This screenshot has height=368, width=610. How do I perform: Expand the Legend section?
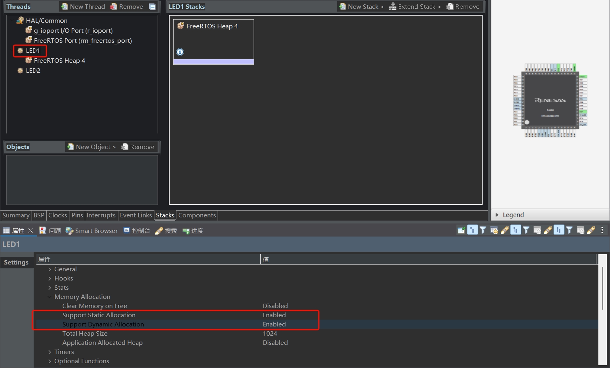point(497,215)
